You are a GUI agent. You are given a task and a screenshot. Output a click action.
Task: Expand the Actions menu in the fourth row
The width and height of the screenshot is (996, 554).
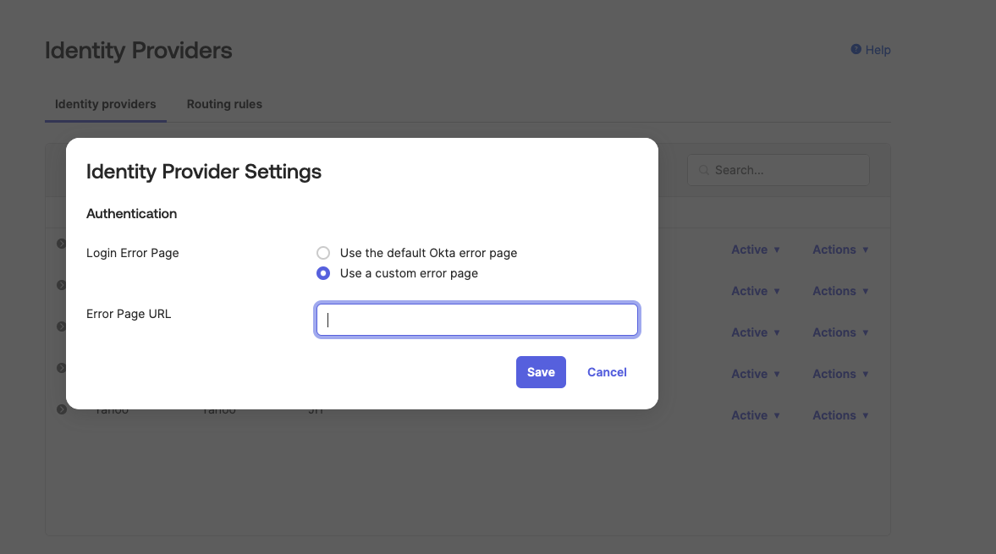[x=840, y=374]
